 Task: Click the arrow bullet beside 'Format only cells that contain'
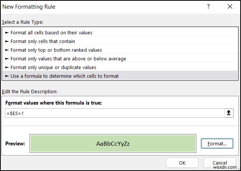click(x=8, y=42)
